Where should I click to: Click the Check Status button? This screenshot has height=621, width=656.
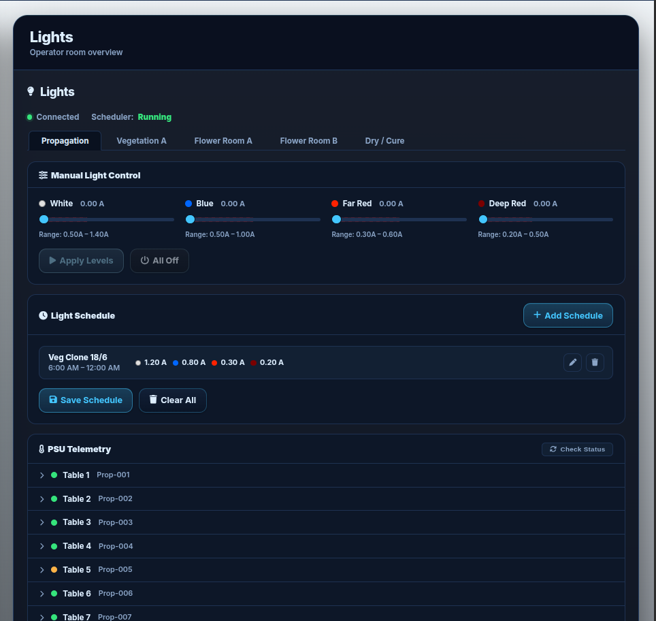click(x=577, y=449)
